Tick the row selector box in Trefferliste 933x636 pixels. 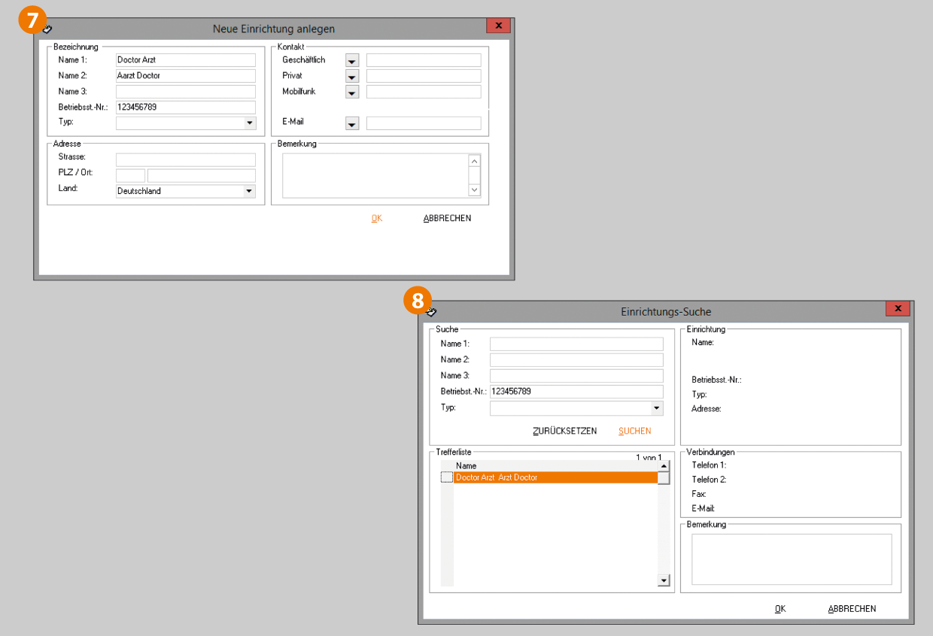click(447, 477)
